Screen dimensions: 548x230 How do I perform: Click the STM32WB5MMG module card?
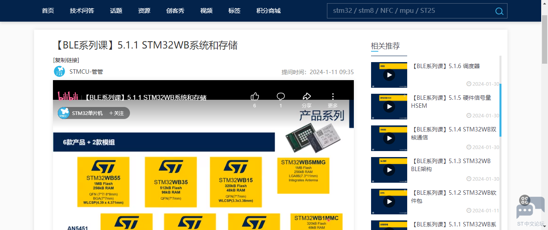[x=303, y=175]
